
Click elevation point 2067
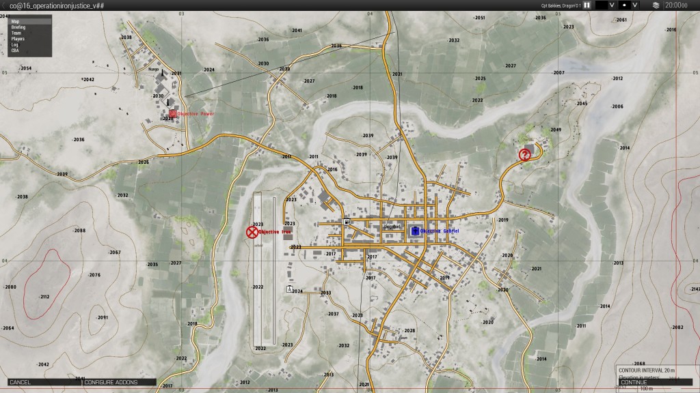coord(114,252)
